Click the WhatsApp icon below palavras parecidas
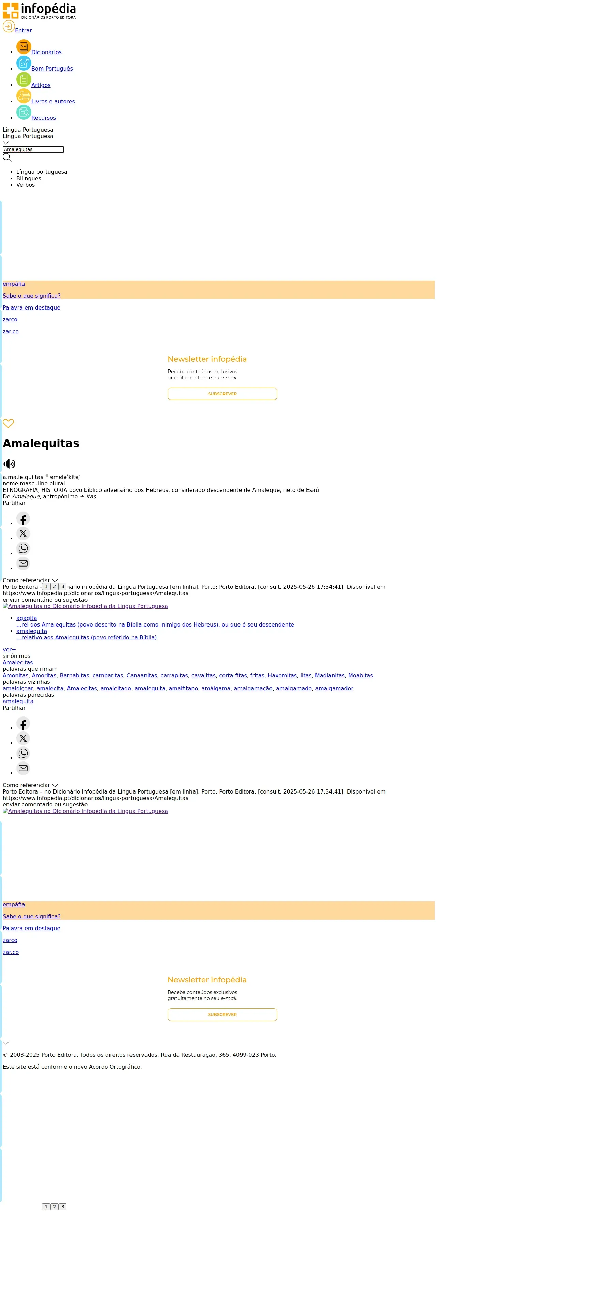The image size is (616, 1313). 23,753
